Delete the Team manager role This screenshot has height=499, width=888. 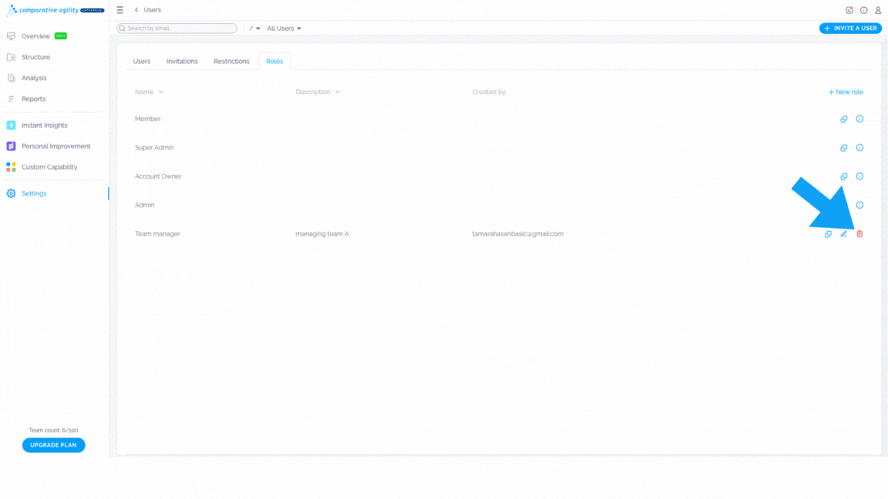click(x=859, y=233)
